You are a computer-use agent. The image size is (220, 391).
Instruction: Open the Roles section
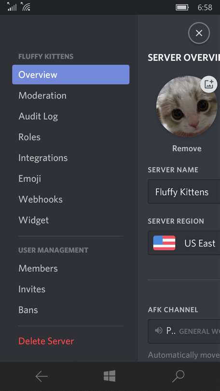(29, 137)
